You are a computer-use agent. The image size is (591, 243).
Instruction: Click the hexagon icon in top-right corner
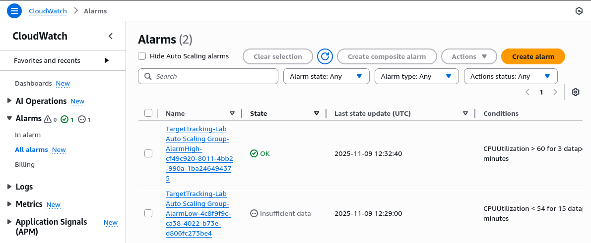pyautogui.click(x=579, y=11)
